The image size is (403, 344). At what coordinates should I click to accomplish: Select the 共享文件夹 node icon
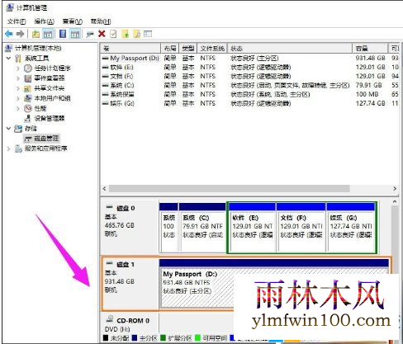(x=28, y=88)
